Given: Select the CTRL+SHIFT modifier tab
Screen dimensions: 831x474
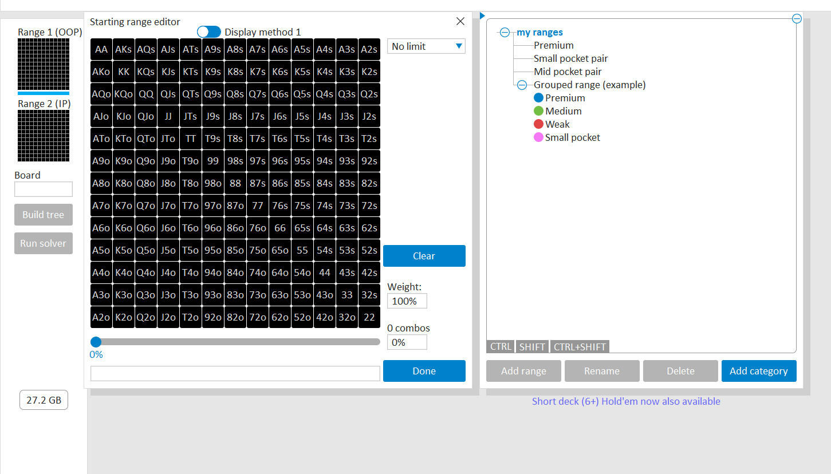Looking at the screenshot, I should point(580,347).
